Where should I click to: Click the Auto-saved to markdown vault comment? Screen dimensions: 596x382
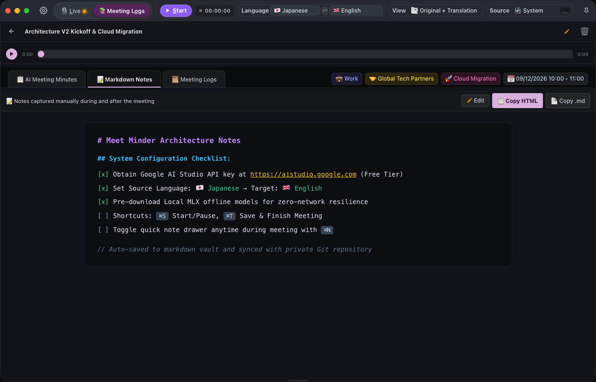pos(235,249)
